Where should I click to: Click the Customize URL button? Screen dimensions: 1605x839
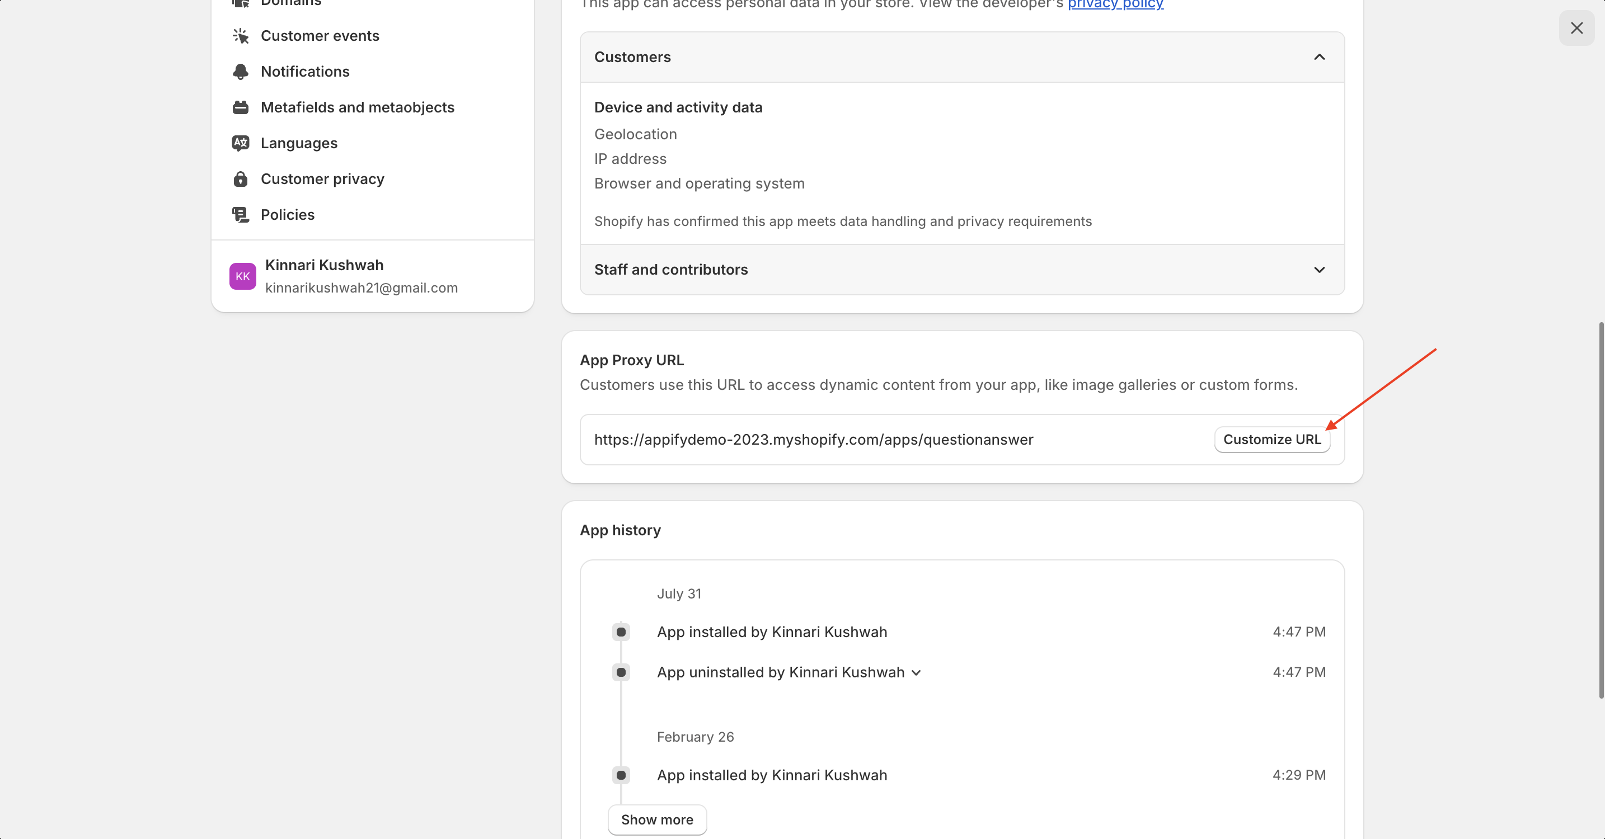(1271, 440)
